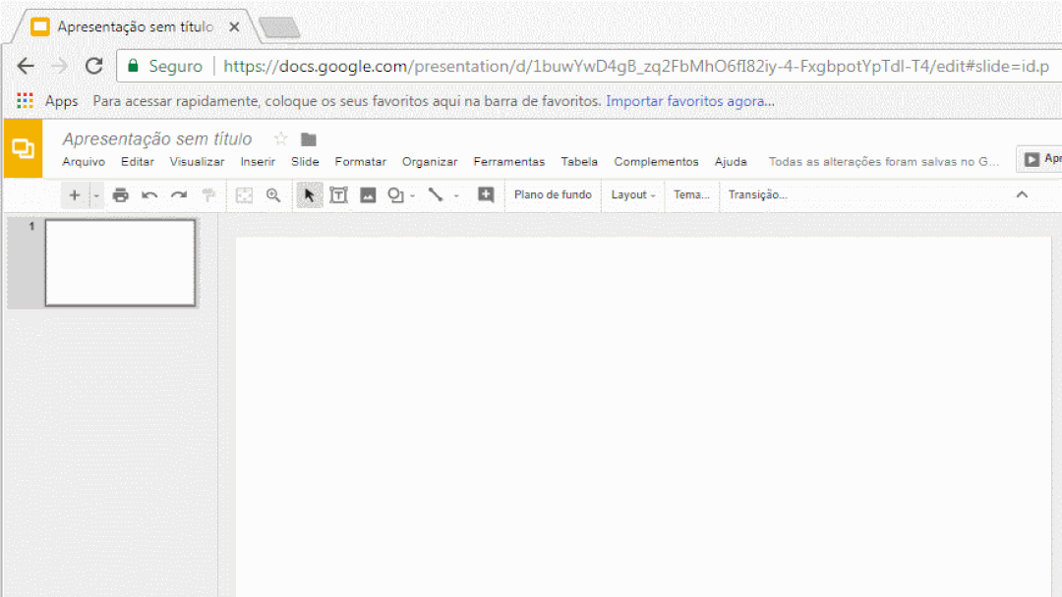This screenshot has width=1062, height=597.
Task: Click the insert image icon
Action: (368, 195)
